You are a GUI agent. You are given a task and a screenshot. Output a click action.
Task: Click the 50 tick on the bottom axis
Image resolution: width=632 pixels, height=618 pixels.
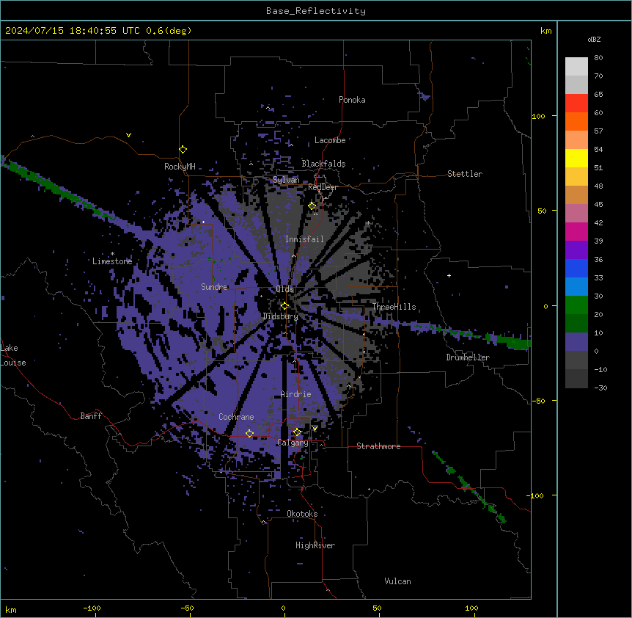[x=378, y=608]
